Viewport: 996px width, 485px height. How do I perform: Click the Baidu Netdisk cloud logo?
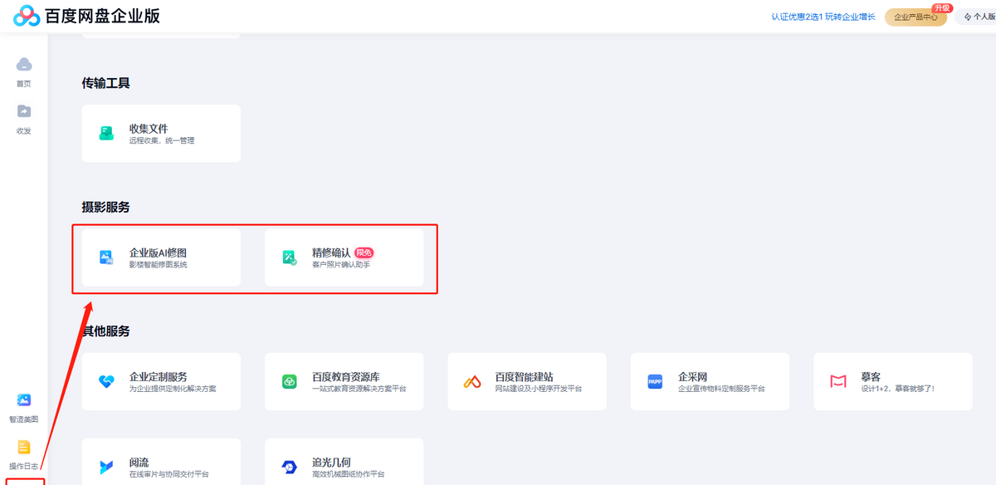27,16
